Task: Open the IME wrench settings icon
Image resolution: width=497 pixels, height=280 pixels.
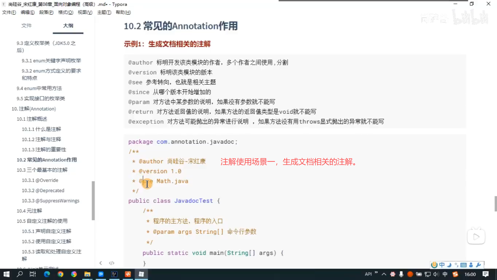Action: point(478,265)
